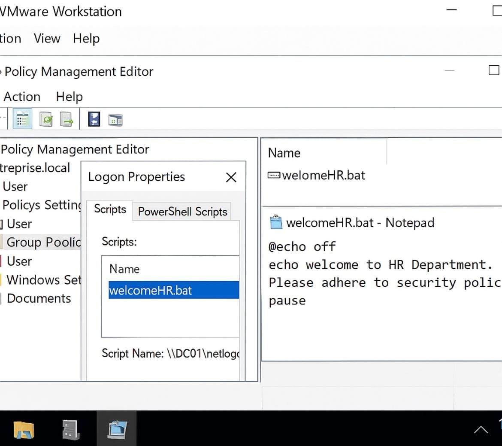Click the '@echo off' line in Notepad
This screenshot has height=446, width=502.
(x=302, y=247)
